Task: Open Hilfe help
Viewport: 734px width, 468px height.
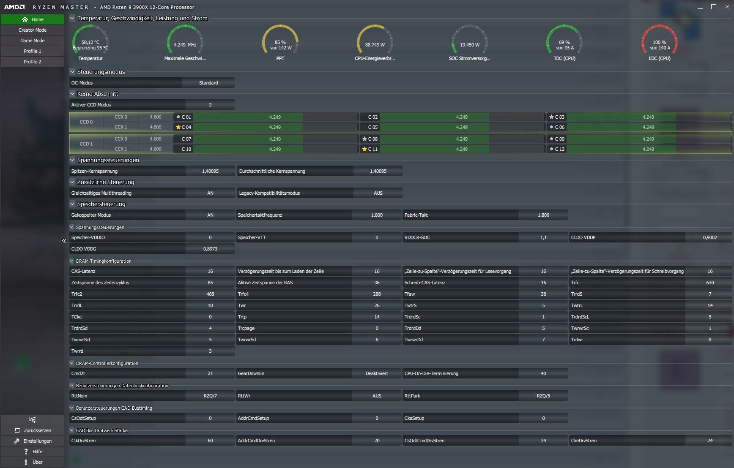Action: tap(33, 452)
